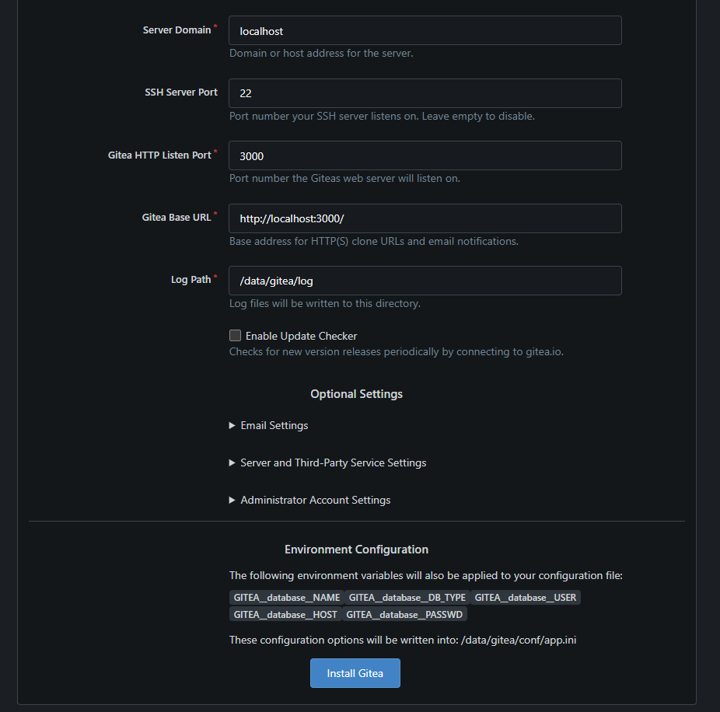Select the GITEA__database__DB_TYPE variable tag
Image resolution: width=720 pixels, height=712 pixels.
407,597
